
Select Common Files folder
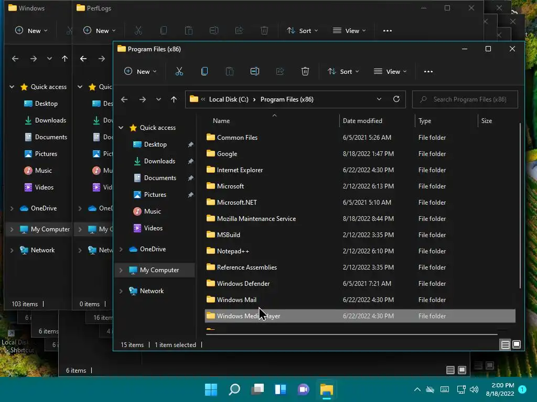click(360, 138)
